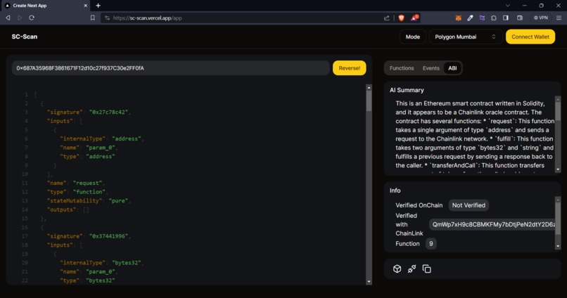Click the "request" name value
The height and width of the screenshot is (298, 567).
(87, 183)
